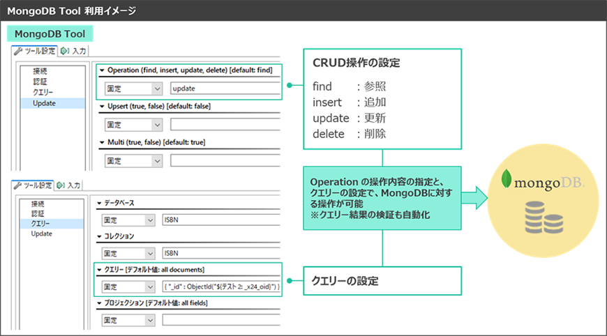Open the 固定 dropdown under Operation
Viewport: 607px width, 336px height.
133,89
